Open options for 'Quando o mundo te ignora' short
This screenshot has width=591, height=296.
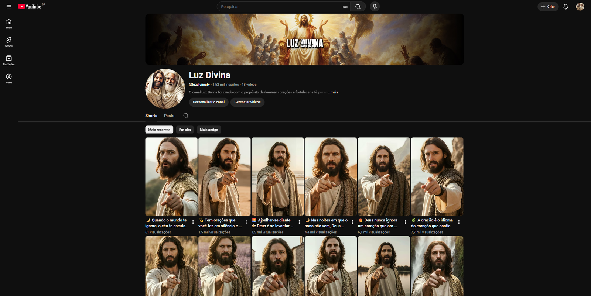193,222
